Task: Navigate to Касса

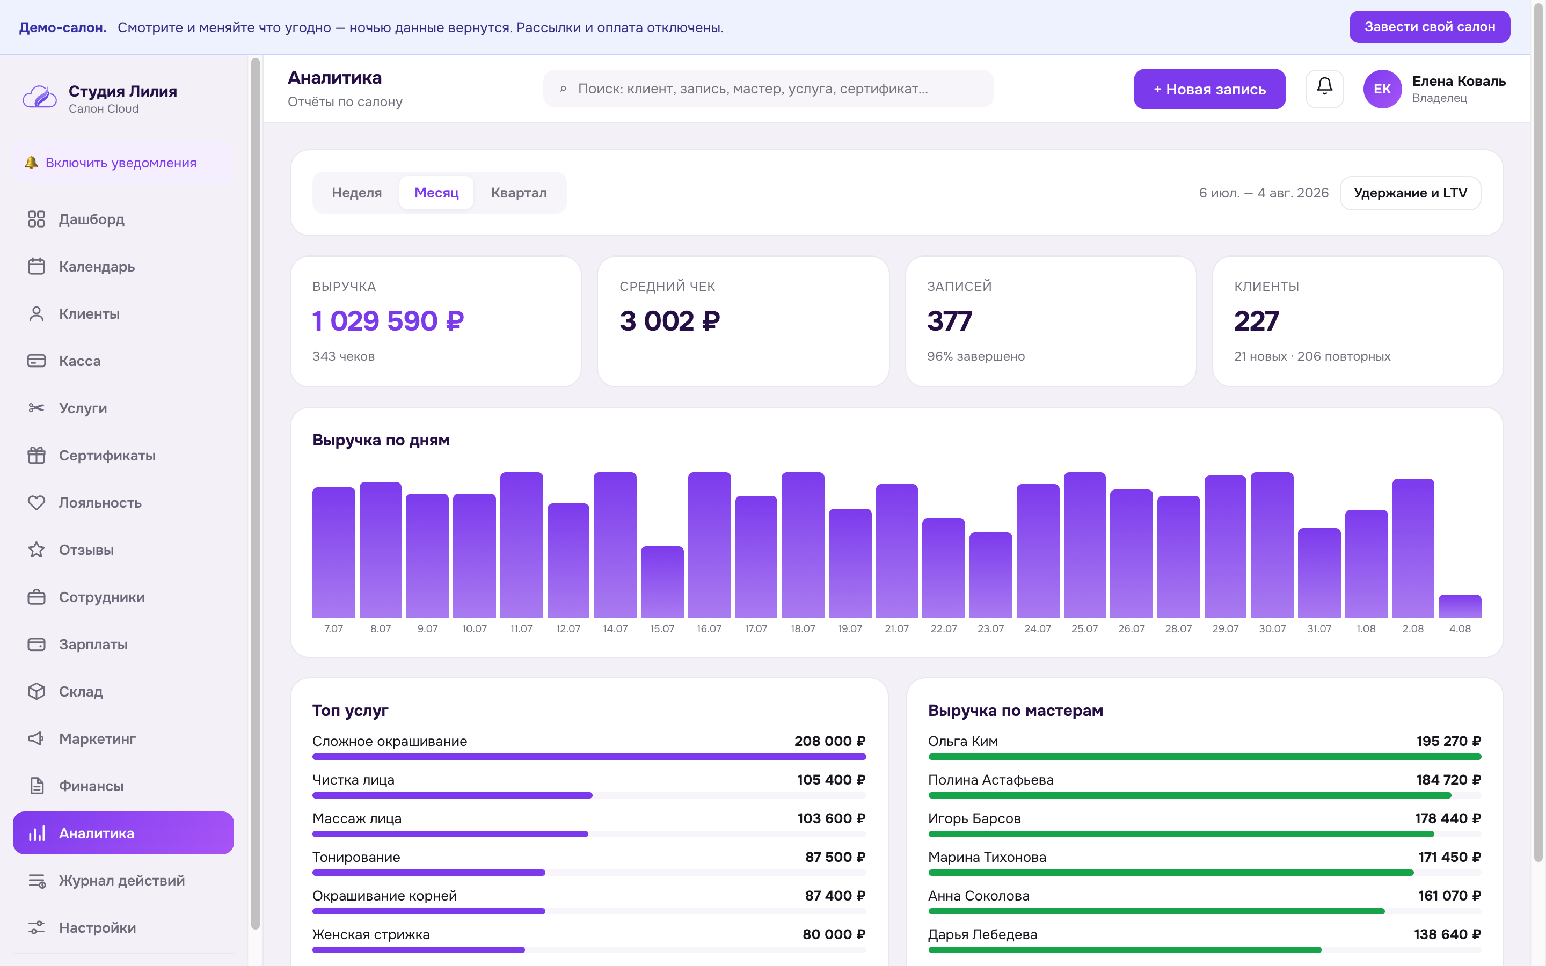Action: tap(123, 361)
